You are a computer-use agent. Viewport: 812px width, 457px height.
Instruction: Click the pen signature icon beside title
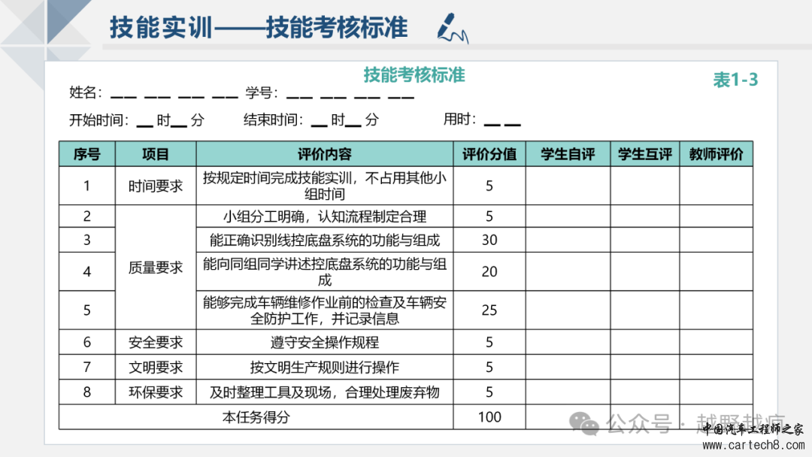453,27
